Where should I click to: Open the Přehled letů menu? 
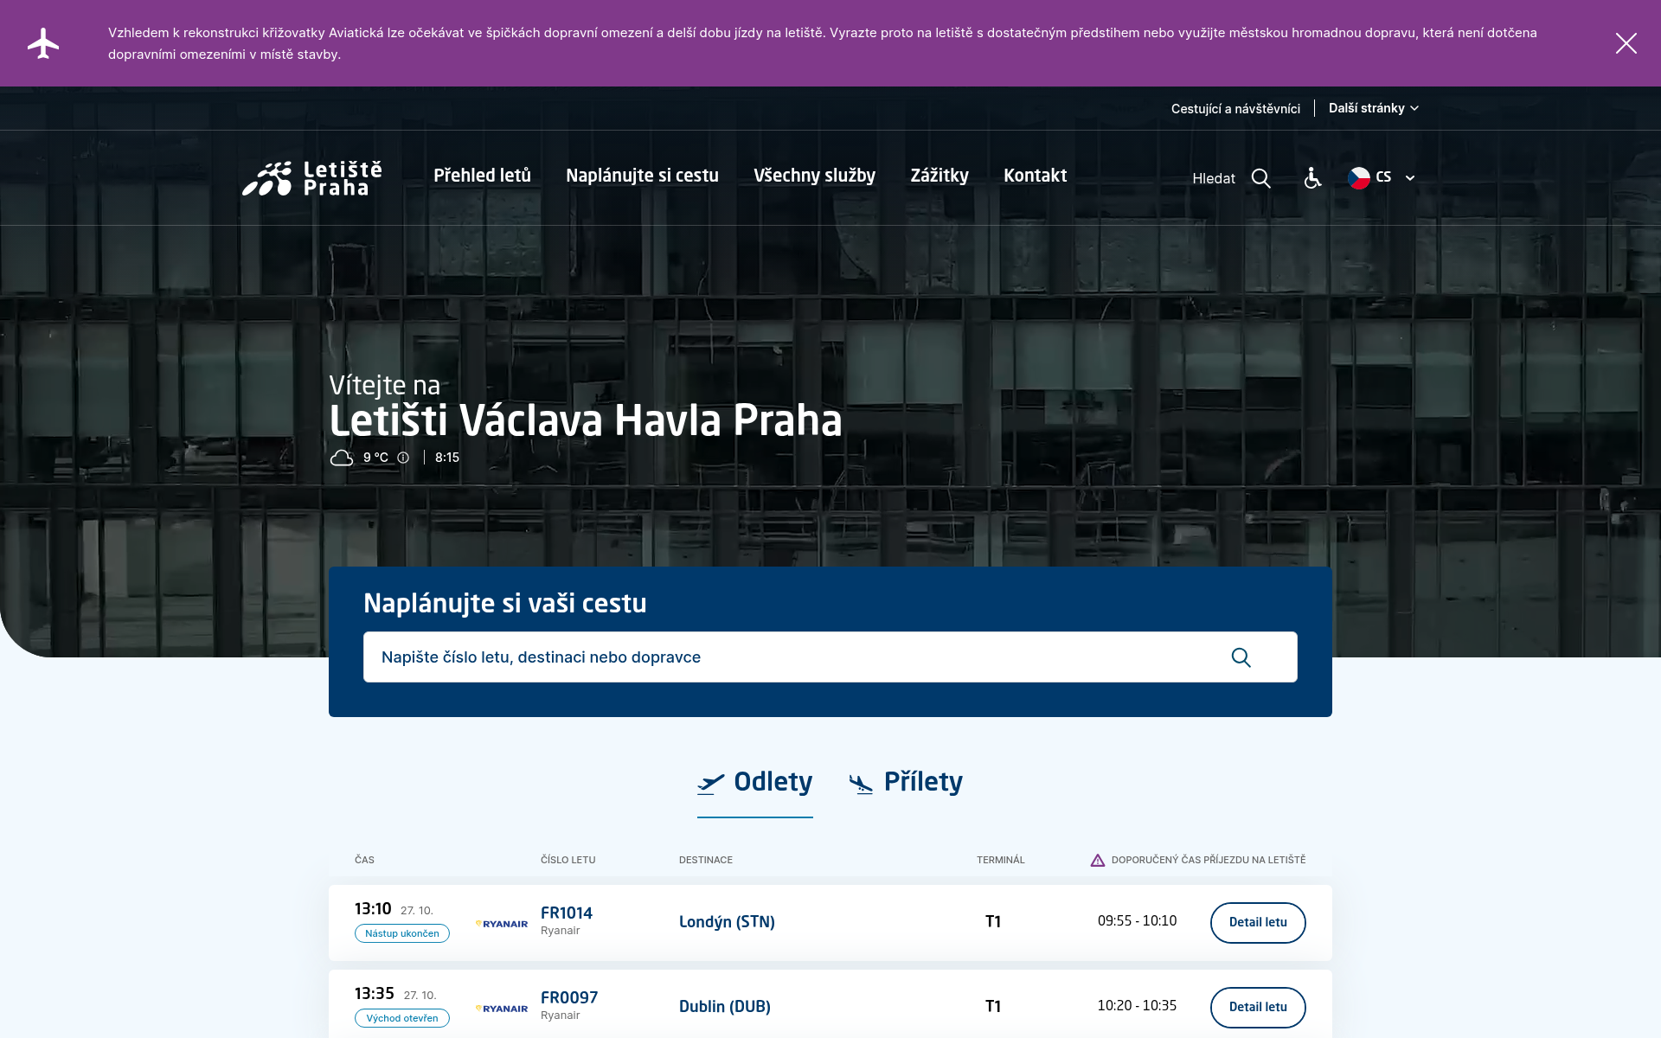[x=482, y=176]
